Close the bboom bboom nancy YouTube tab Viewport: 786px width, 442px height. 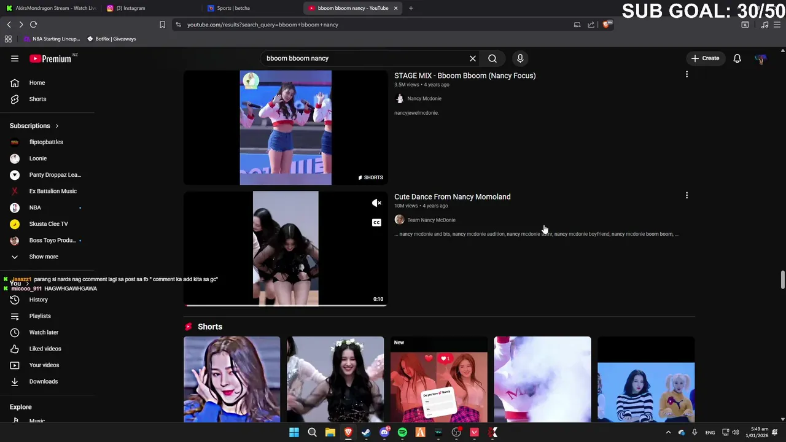point(395,8)
